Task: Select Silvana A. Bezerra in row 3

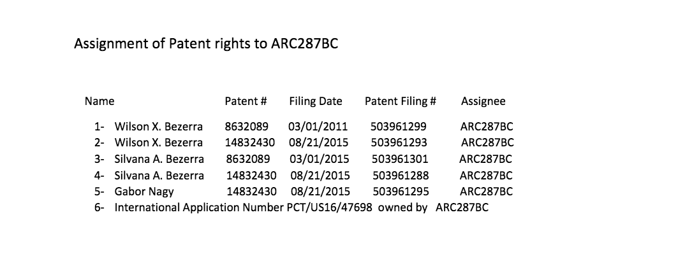Action: (159, 159)
